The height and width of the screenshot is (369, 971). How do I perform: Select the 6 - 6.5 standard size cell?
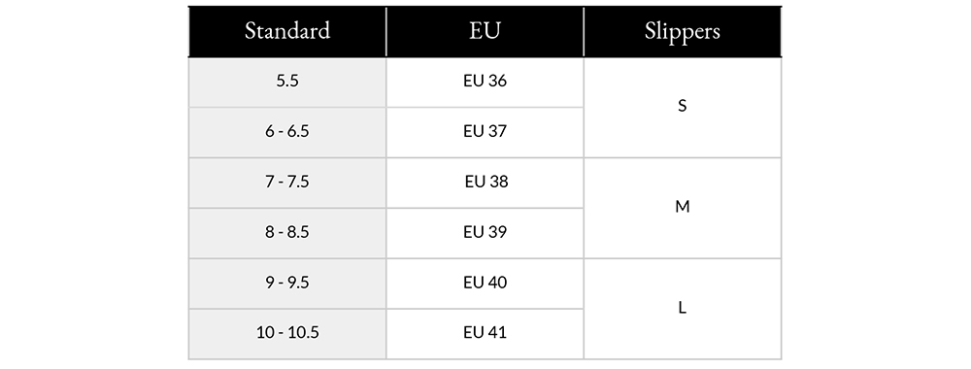tap(287, 132)
